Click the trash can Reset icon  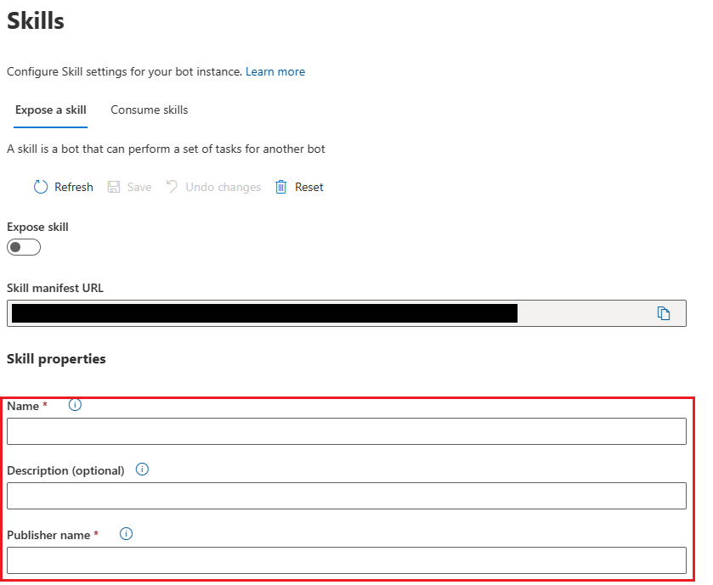[281, 187]
